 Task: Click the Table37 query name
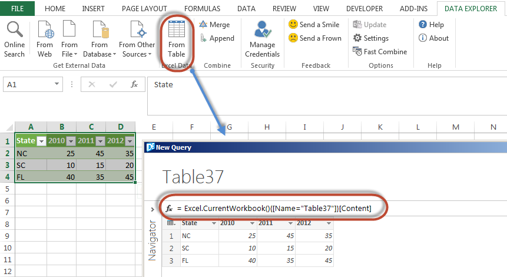(x=193, y=177)
